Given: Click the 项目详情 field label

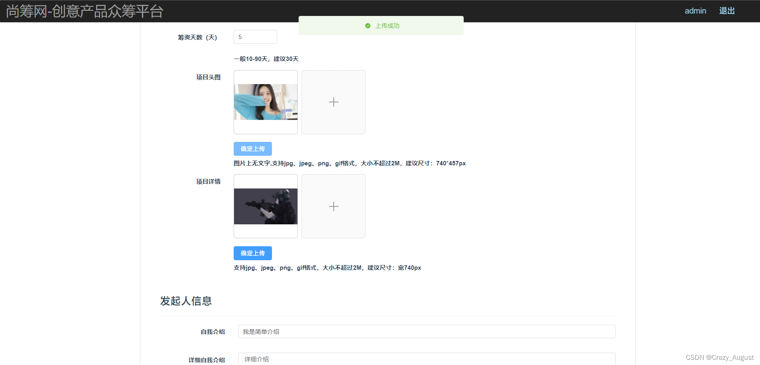Looking at the screenshot, I should click(x=208, y=181).
